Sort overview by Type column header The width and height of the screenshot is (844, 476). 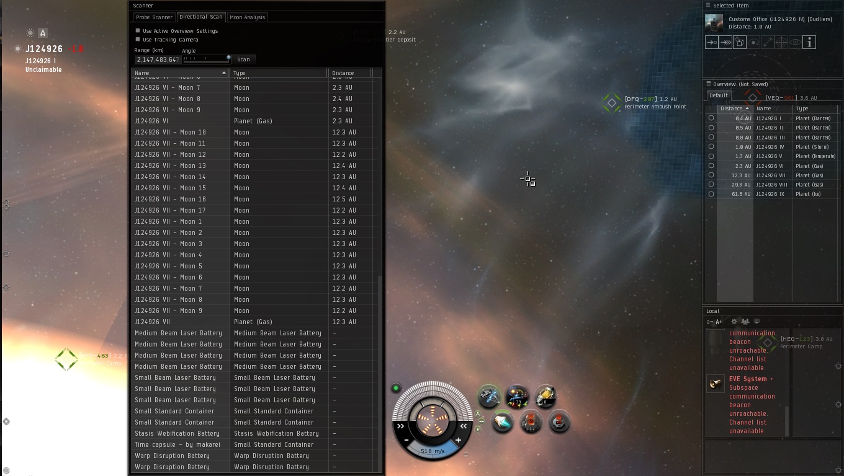(x=816, y=108)
